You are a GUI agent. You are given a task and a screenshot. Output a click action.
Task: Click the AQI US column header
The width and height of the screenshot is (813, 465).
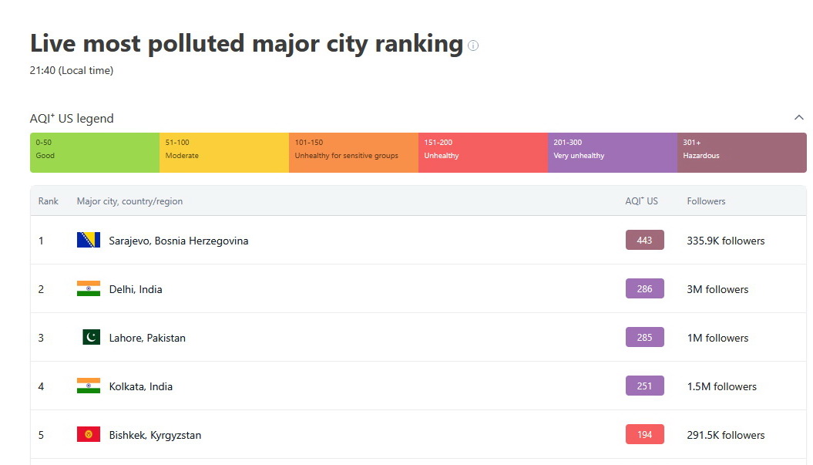(641, 201)
